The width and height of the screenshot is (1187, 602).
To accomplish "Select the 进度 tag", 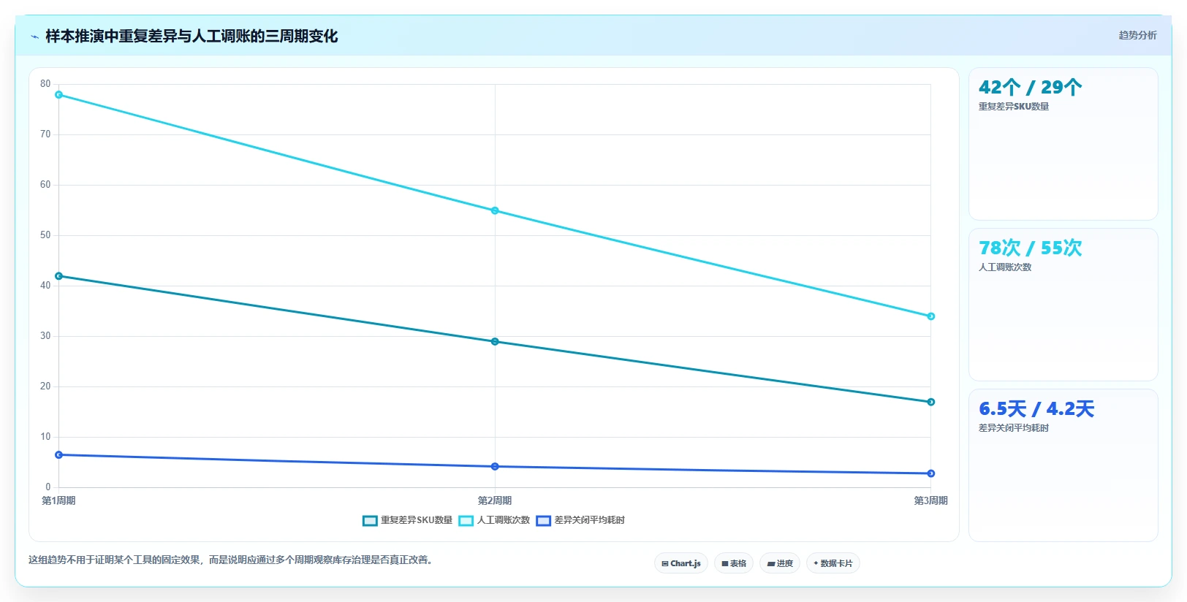I will pyautogui.click(x=780, y=563).
